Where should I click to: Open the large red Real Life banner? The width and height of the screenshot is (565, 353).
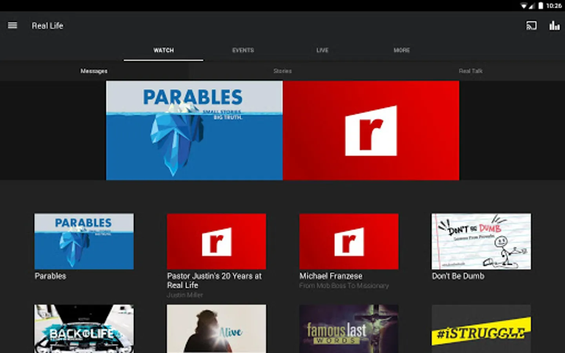point(371,131)
